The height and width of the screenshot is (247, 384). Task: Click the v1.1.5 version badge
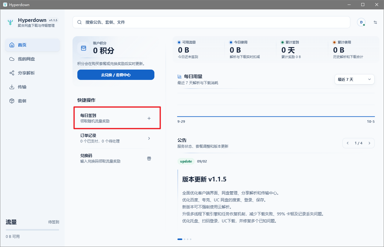coord(53,20)
